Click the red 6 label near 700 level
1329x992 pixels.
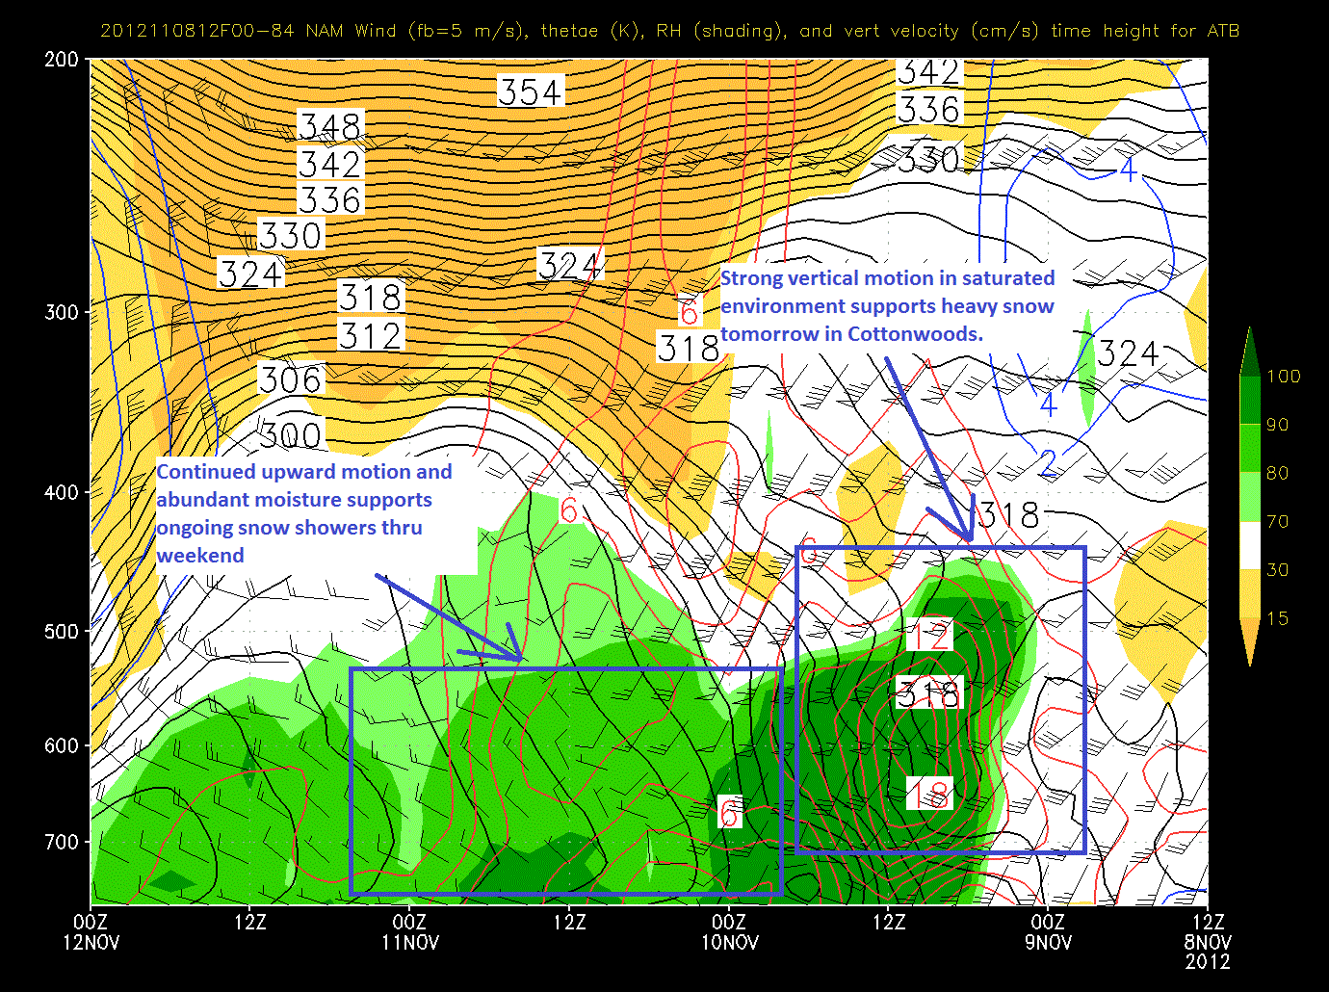click(730, 813)
